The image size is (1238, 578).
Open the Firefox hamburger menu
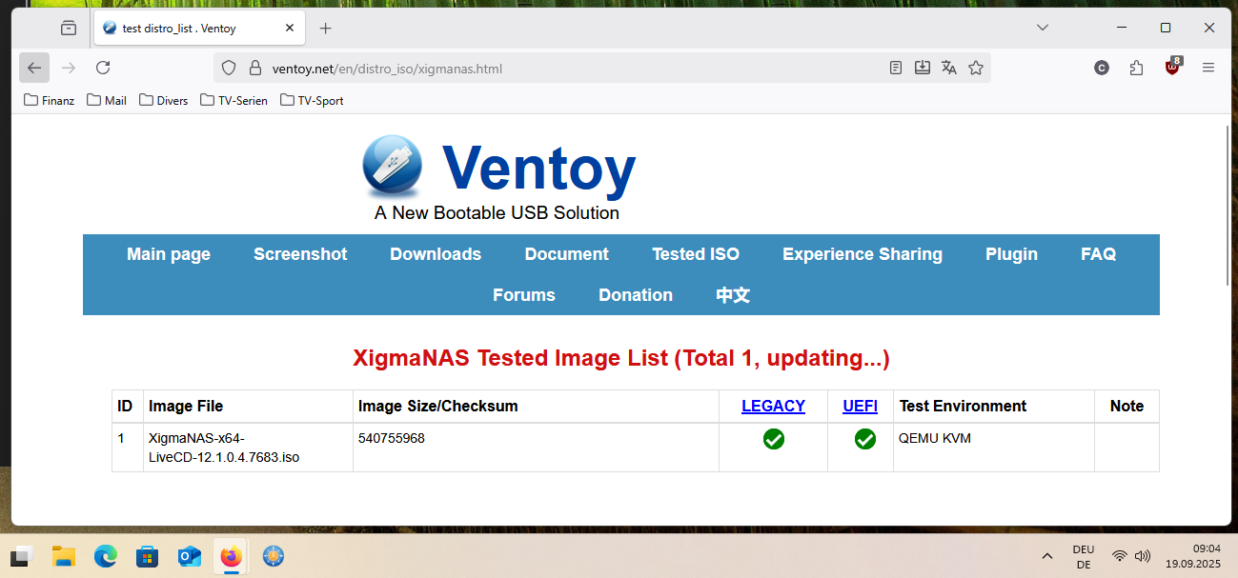(x=1208, y=68)
